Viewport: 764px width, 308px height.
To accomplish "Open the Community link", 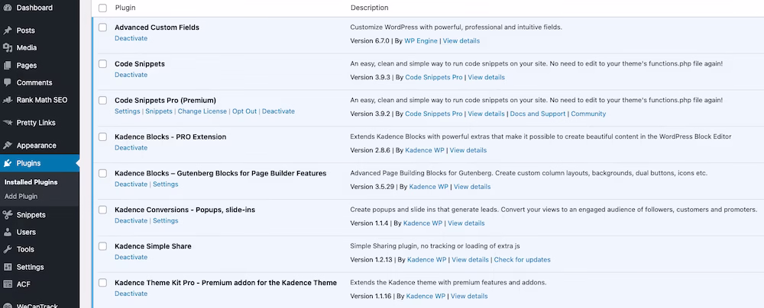I will point(588,114).
